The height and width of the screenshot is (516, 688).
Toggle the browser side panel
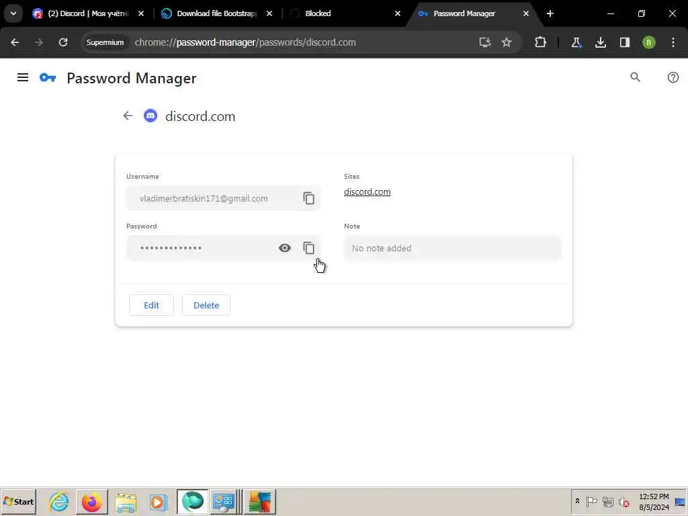point(624,42)
